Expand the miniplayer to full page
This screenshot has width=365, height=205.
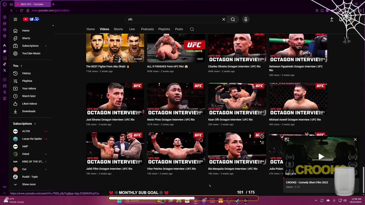click(287, 140)
